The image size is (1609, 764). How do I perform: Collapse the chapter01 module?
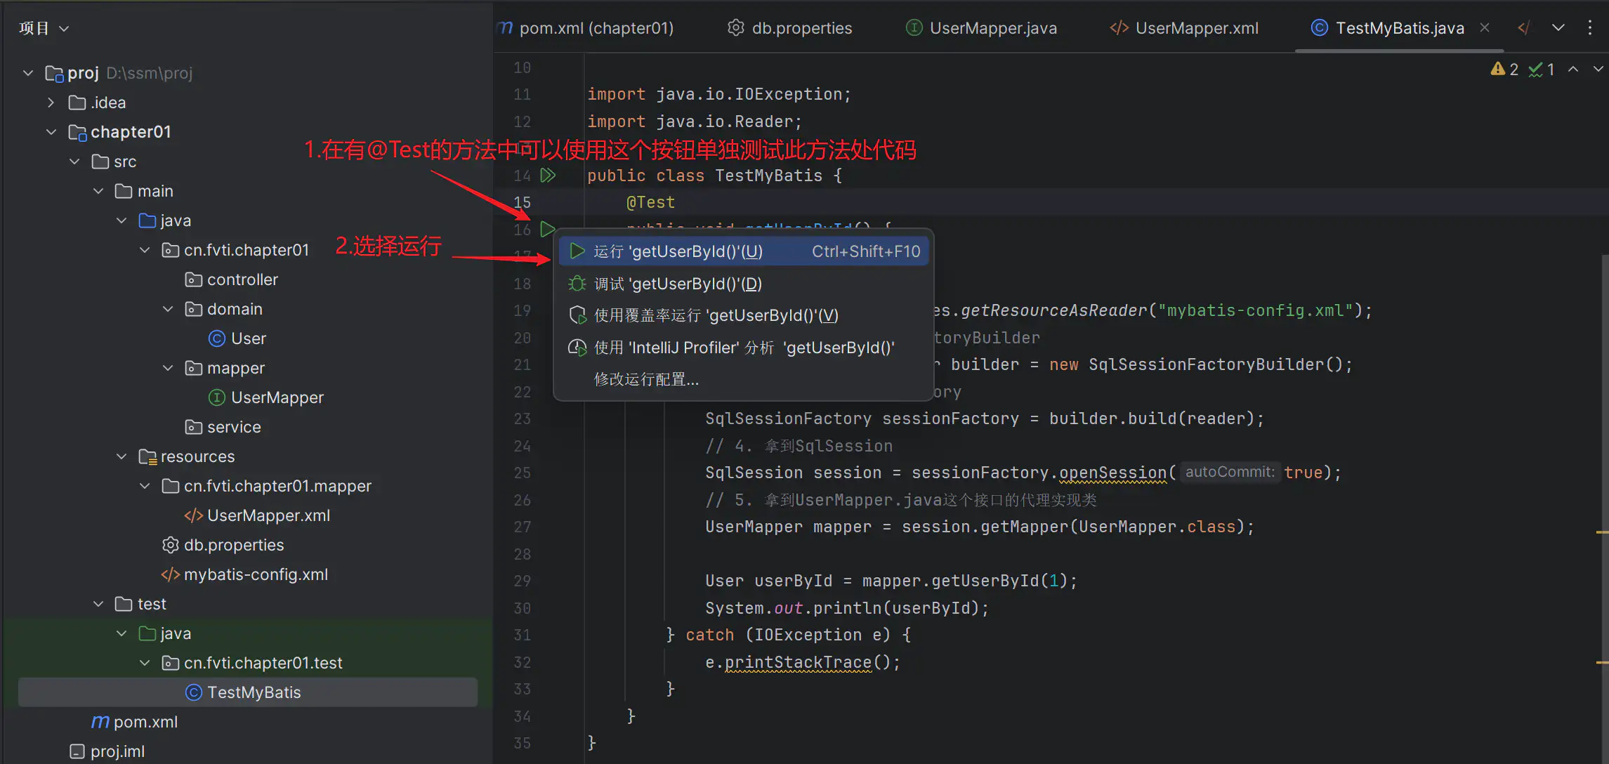coord(51,132)
